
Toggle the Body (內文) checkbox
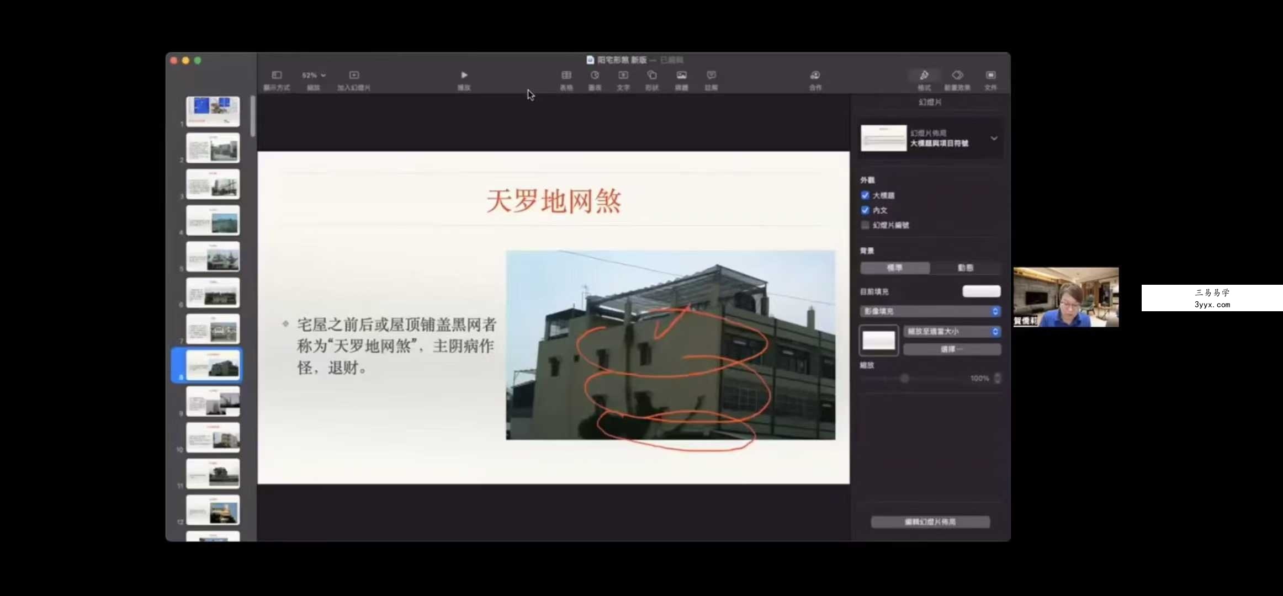pyautogui.click(x=865, y=210)
